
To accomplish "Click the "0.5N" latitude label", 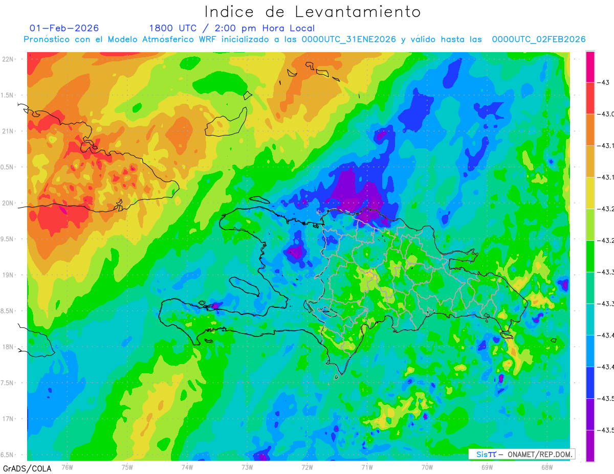I will pos(8,167).
